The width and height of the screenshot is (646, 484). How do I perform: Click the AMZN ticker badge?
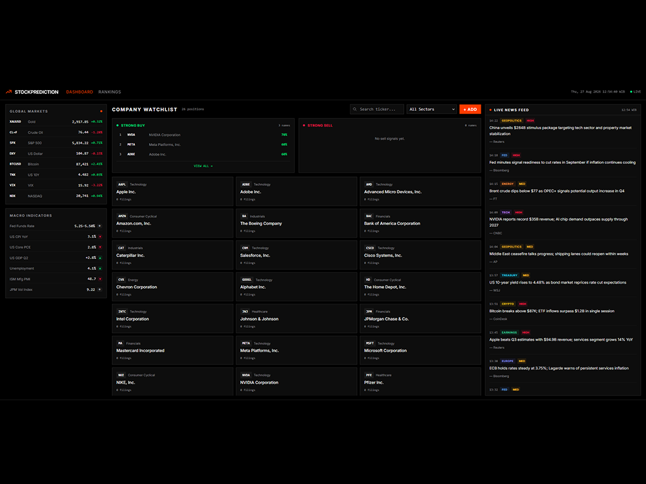tap(122, 216)
